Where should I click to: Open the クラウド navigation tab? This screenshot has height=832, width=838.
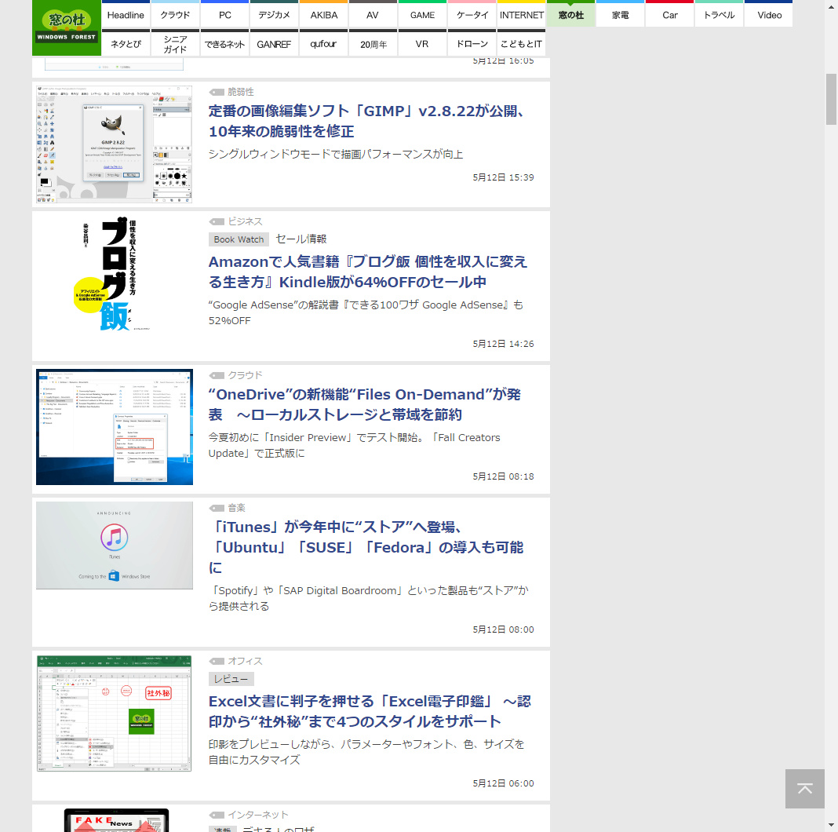[175, 14]
